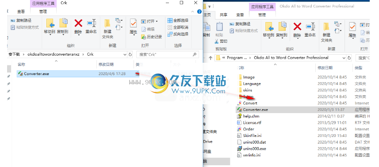Image resolution: width=379 pixels, height=167 pixels.
Task: Click 全部选择 in Crk window
Action: click(x=178, y=20)
